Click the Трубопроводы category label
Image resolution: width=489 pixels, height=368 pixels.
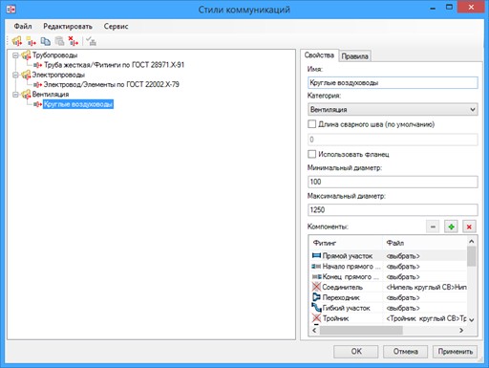coord(54,55)
